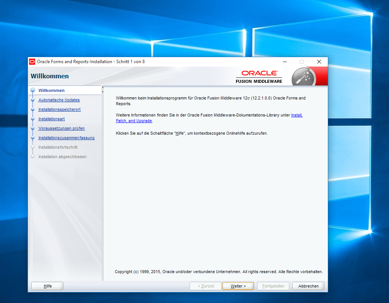Click the bullet beside Installationsart
389x303 pixels.
[32, 119]
